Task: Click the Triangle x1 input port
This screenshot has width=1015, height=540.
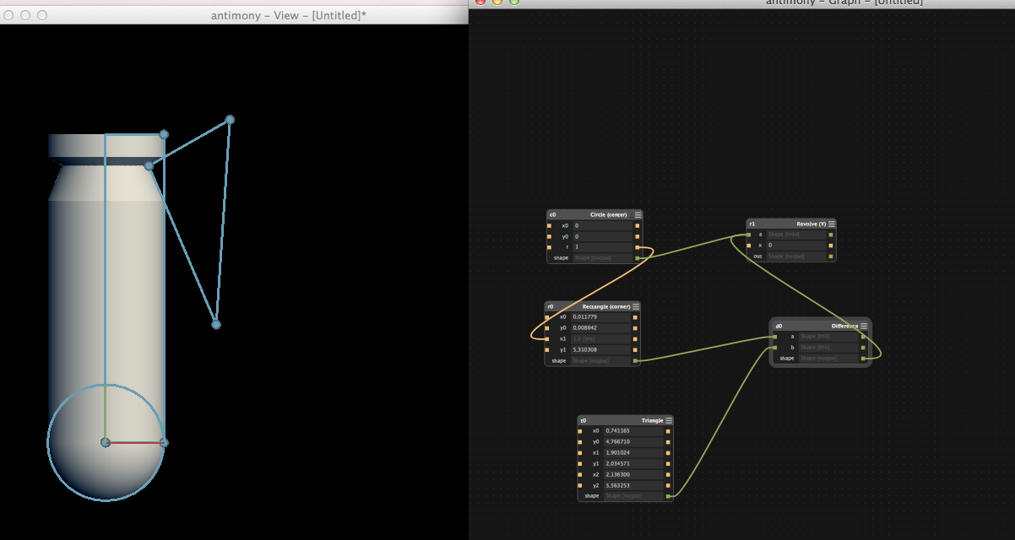Action: [580, 452]
